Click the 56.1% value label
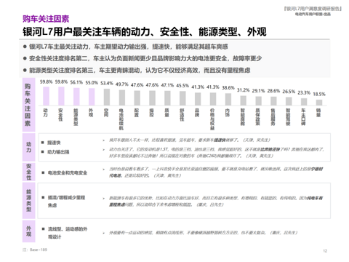 point(76,82)
